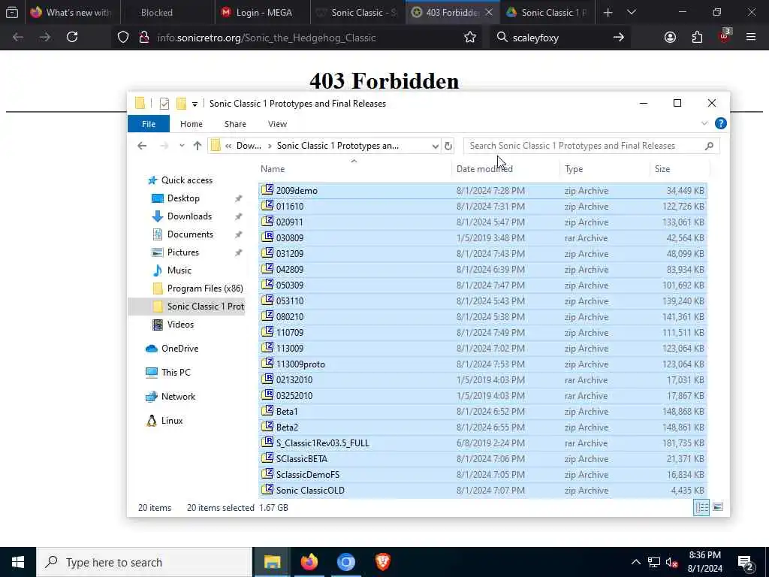Click the SClassicBETA zip icon
This screenshot has width=769, height=577.
[x=267, y=458]
